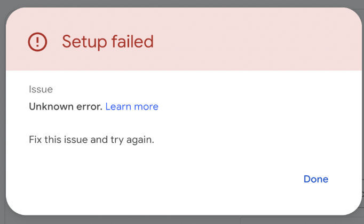Screen dimensions: 364x224
Task: Open the Learn more link
Action: [x=132, y=106]
